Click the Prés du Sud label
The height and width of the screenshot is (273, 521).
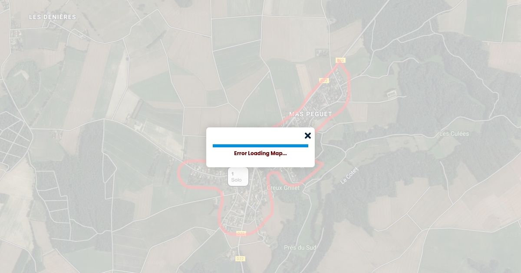[x=300, y=247]
